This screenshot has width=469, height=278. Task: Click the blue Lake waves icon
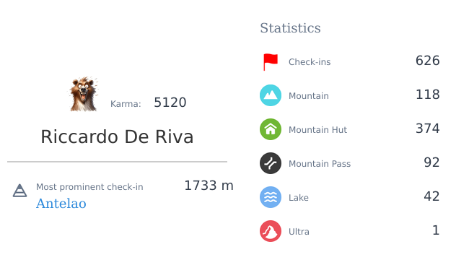click(x=271, y=197)
